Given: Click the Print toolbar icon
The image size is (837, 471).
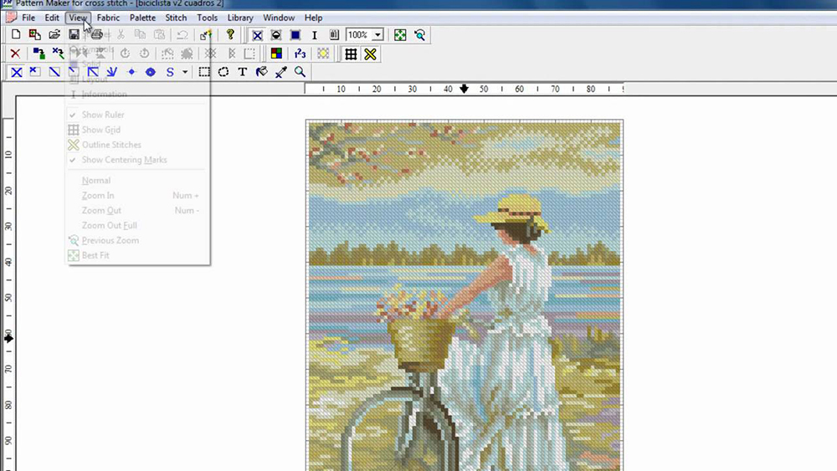Looking at the screenshot, I should click(x=96, y=34).
